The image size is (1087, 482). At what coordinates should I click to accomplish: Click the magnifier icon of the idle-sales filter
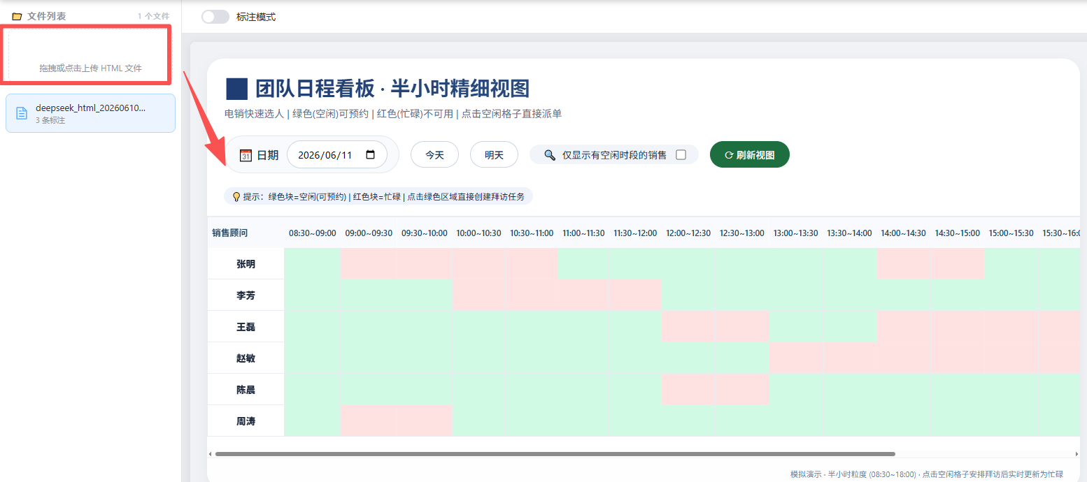[x=550, y=155]
